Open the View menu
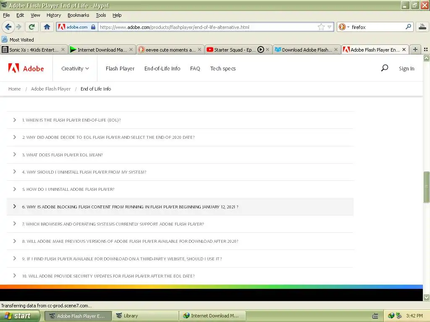This screenshot has height=322, width=430. point(35,15)
